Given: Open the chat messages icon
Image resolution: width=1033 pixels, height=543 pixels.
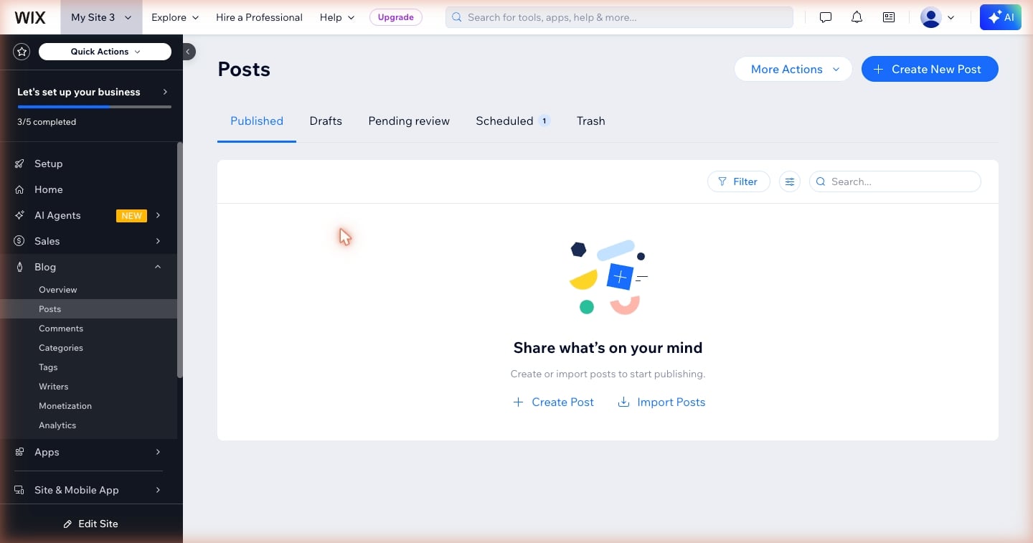Looking at the screenshot, I should click(x=826, y=17).
